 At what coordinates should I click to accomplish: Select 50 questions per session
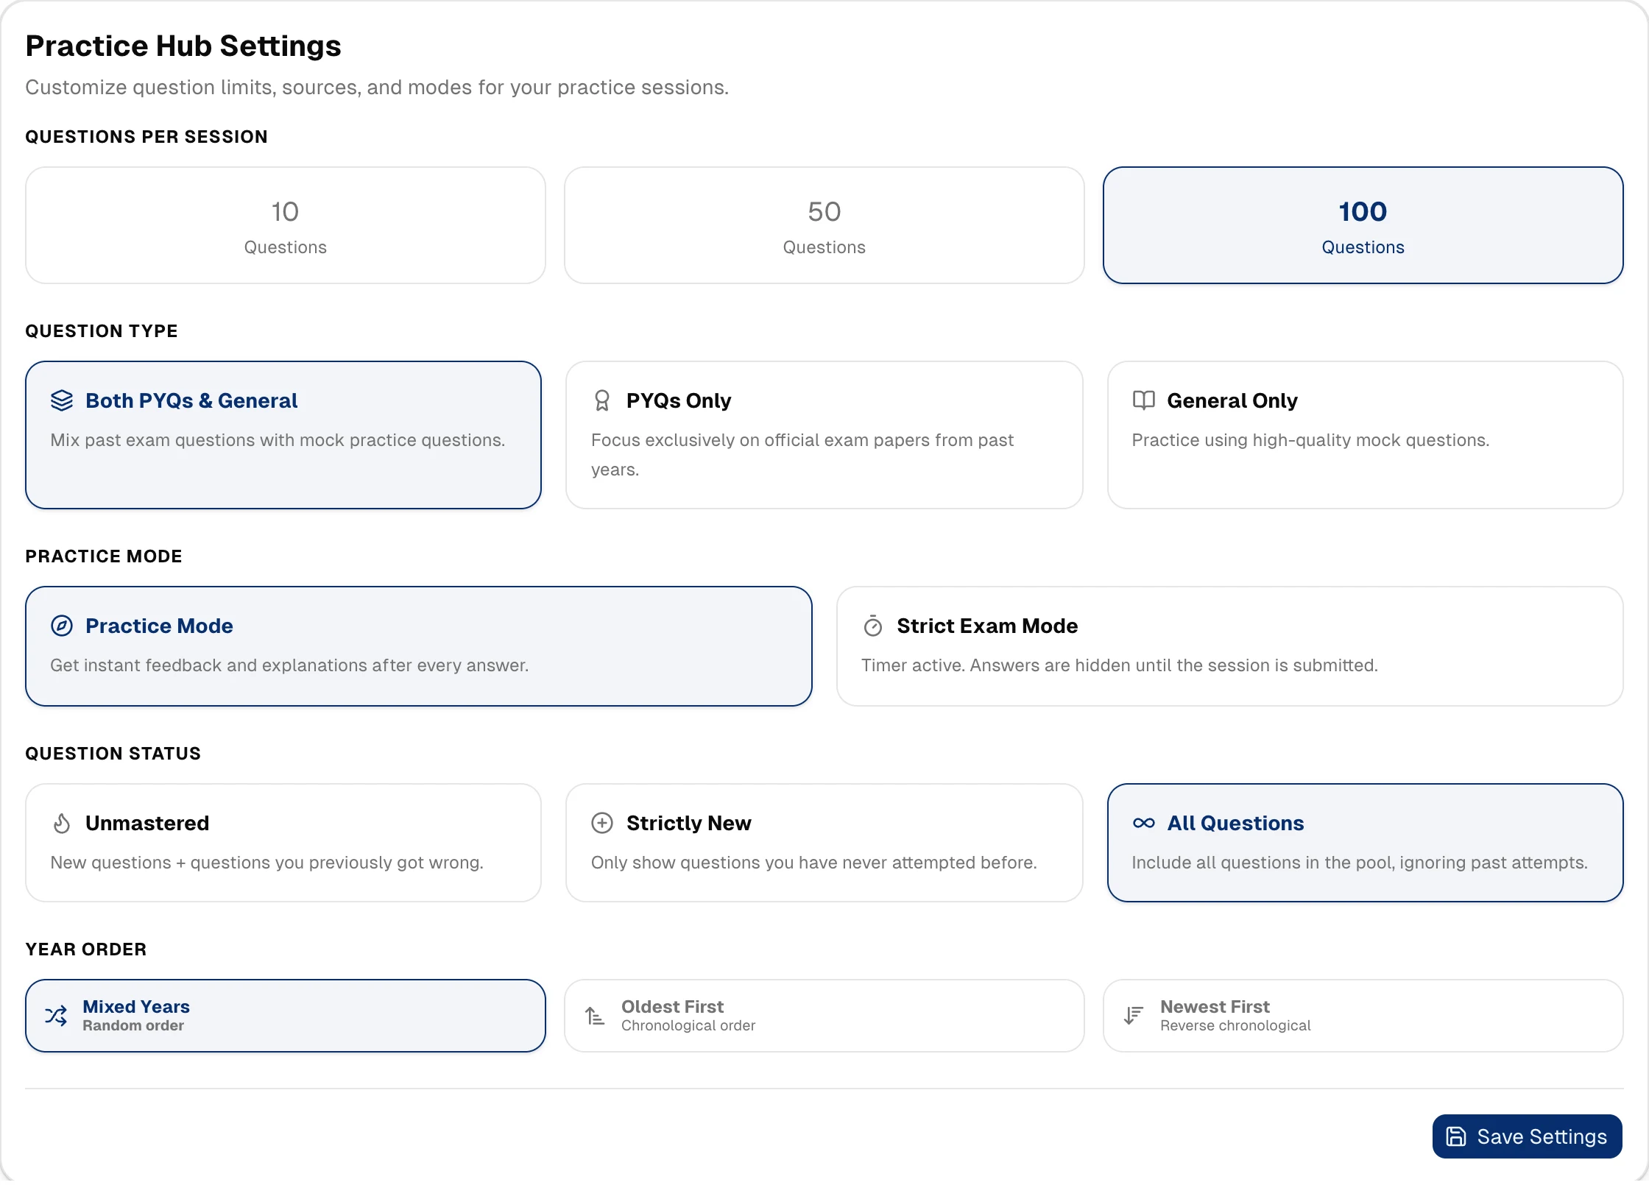point(824,225)
